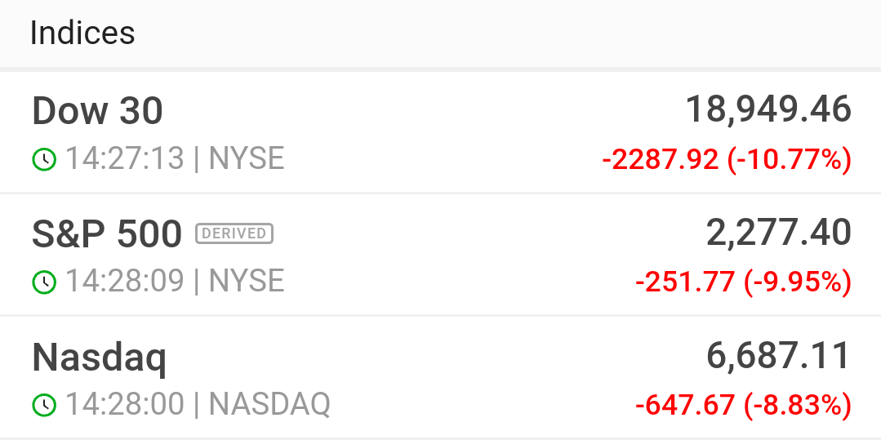Click timestamp 14:28:00 under Nasdaq
881x440 pixels.
(125, 403)
